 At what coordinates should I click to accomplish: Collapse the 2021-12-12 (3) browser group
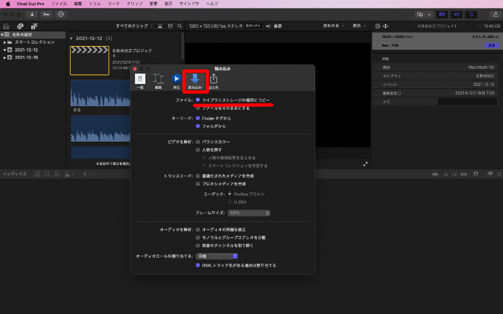pos(71,39)
